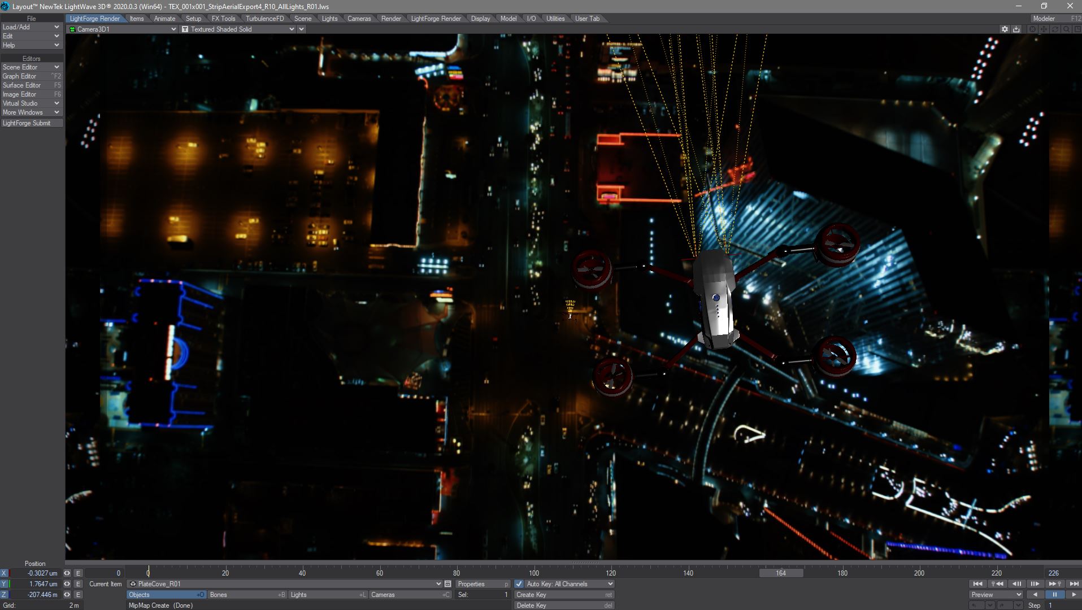The width and height of the screenshot is (1082, 610).
Task: Switch to the FX Tools tab
Action: tap(223, 19)
